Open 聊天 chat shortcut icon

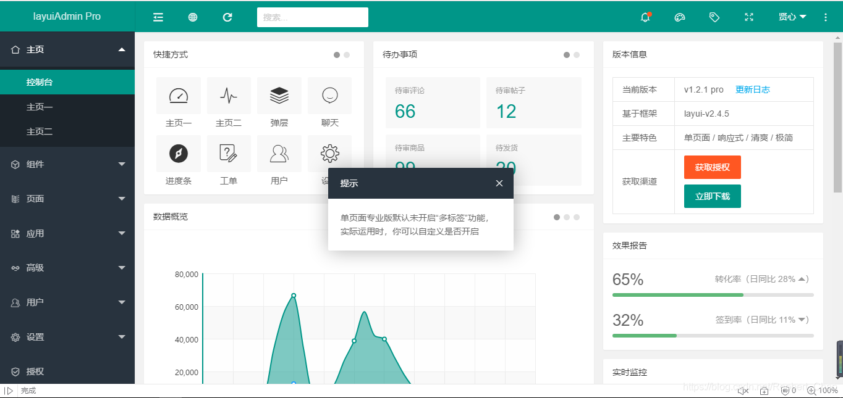coord(330,96)
